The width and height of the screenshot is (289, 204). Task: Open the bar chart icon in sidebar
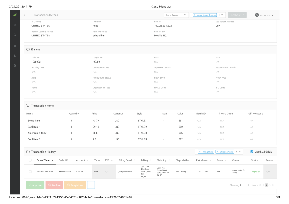coord(15,55)
